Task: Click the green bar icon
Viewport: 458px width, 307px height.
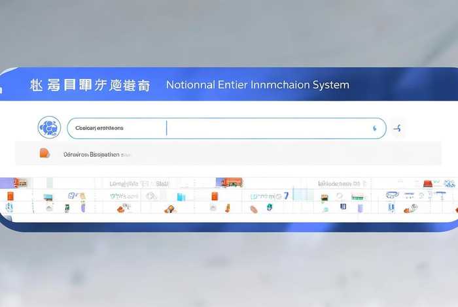Action: tap(357, 197)
